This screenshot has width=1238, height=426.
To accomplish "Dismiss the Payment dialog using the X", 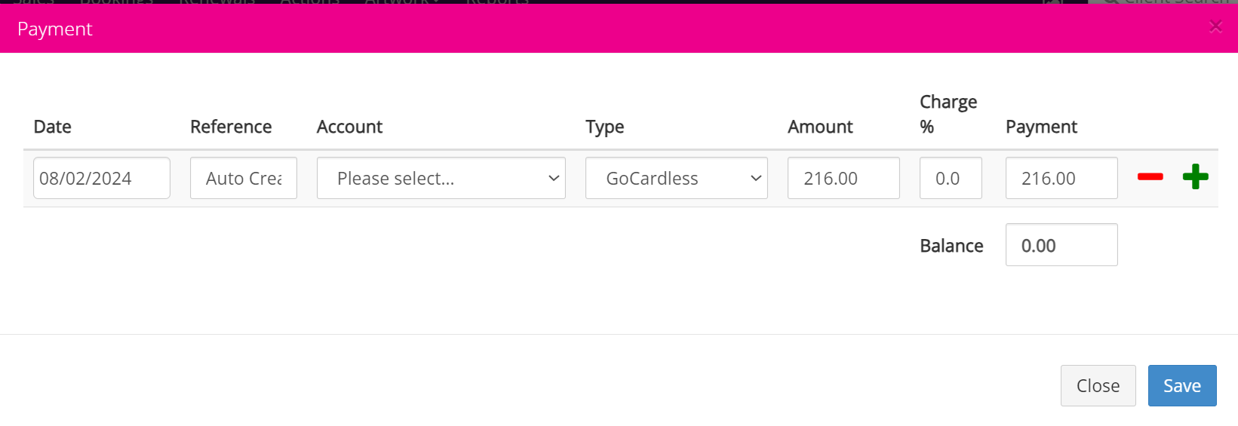I will coord(1215,27).
